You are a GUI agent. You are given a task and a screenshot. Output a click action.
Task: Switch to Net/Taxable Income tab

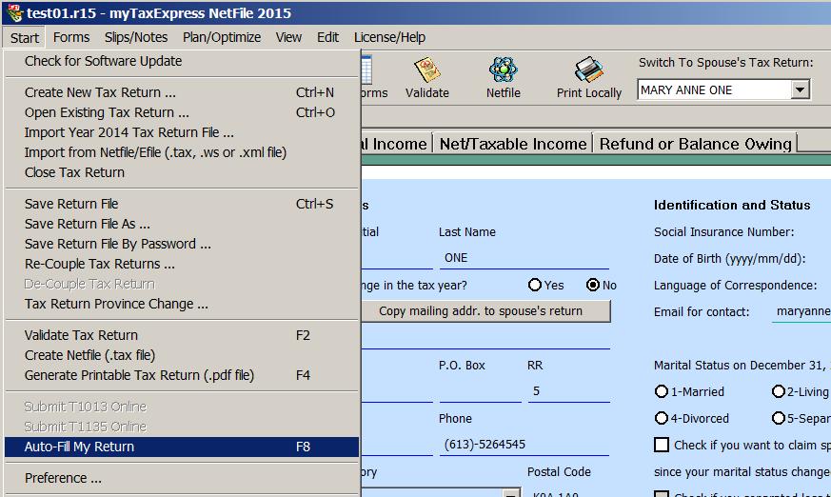[x=512, y=144]
